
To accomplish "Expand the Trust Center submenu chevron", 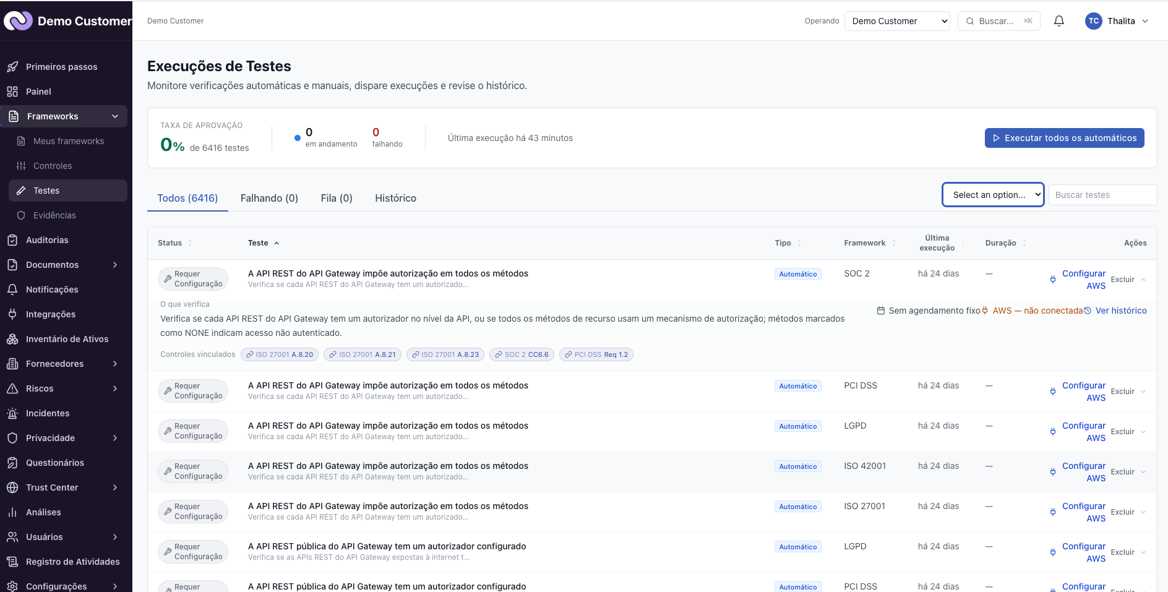I will [115, 487].
